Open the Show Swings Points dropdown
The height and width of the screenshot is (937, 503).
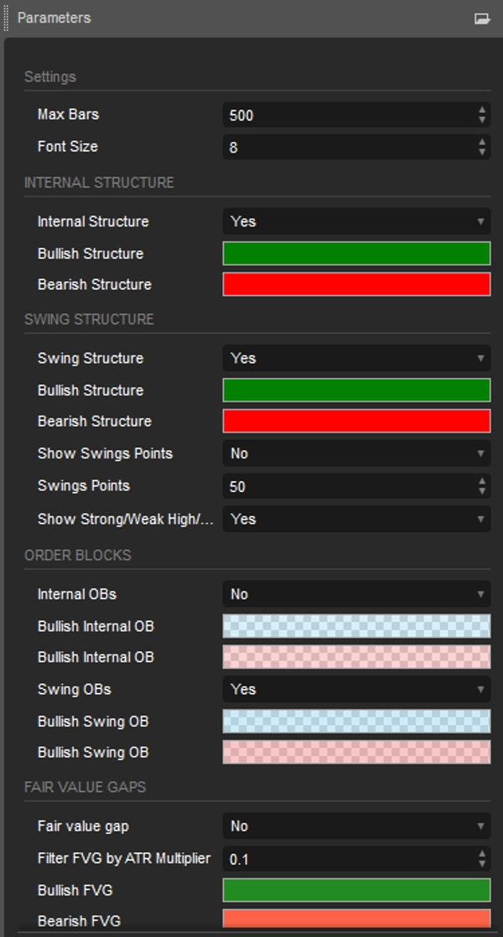355,453
